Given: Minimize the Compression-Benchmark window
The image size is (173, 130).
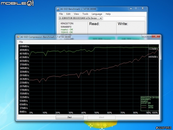Looking at the screenshot, I should pos(144,36).
